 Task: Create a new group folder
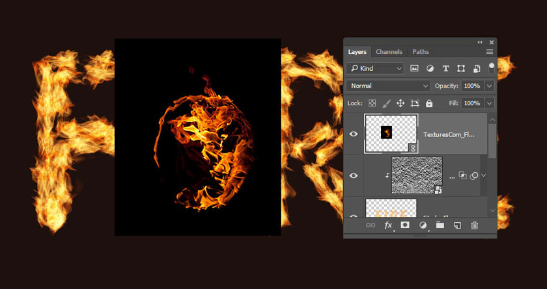click(x=440, y=225)
